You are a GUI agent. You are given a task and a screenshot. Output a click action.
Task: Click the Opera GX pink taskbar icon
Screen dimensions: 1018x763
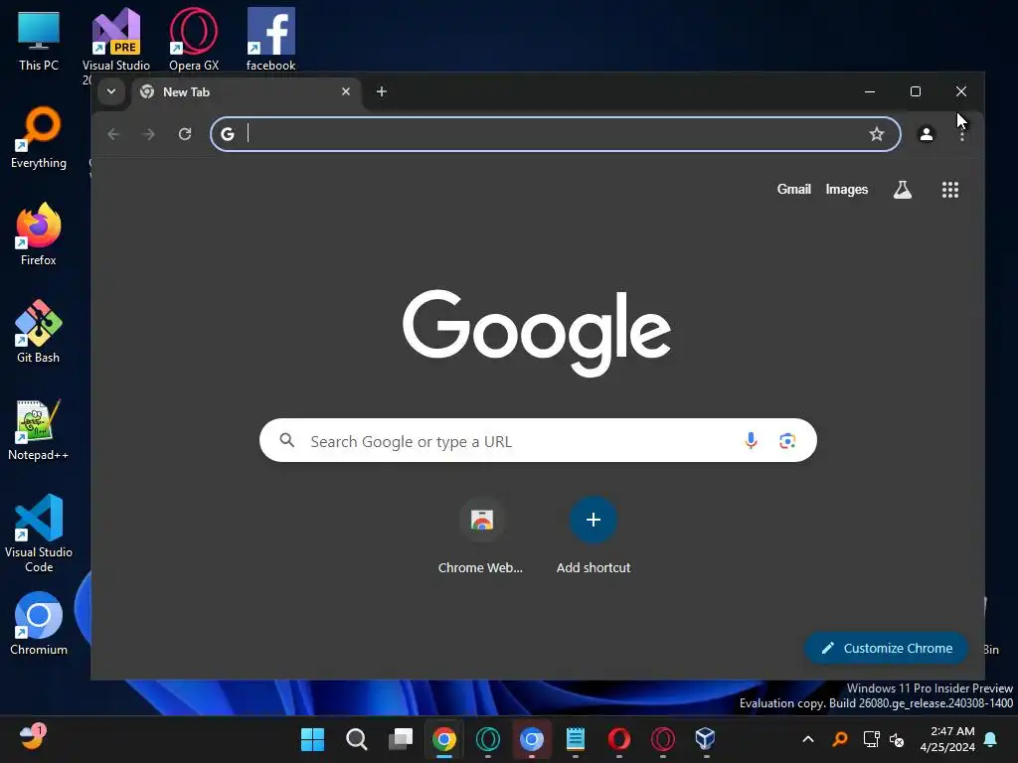663,739
